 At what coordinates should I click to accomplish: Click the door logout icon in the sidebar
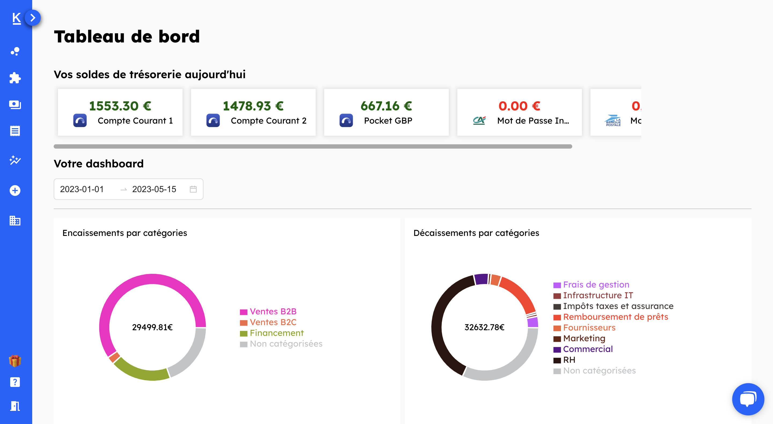pos(15,406)
